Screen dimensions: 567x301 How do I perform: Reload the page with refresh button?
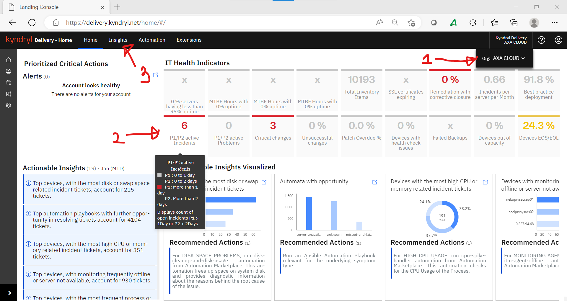(x=32, y=22)
